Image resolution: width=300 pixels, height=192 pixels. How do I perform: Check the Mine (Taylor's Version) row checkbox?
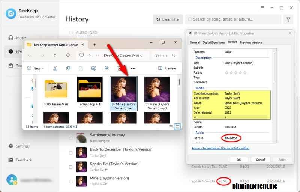70,182
